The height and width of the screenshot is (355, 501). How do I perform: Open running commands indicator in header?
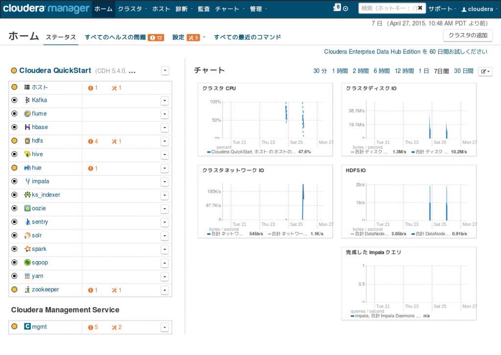pyautogui.click(x=337, y=8)
